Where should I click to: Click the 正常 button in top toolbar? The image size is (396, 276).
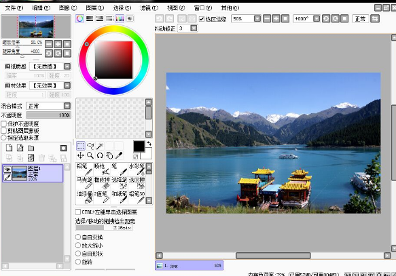coord(361,19)
